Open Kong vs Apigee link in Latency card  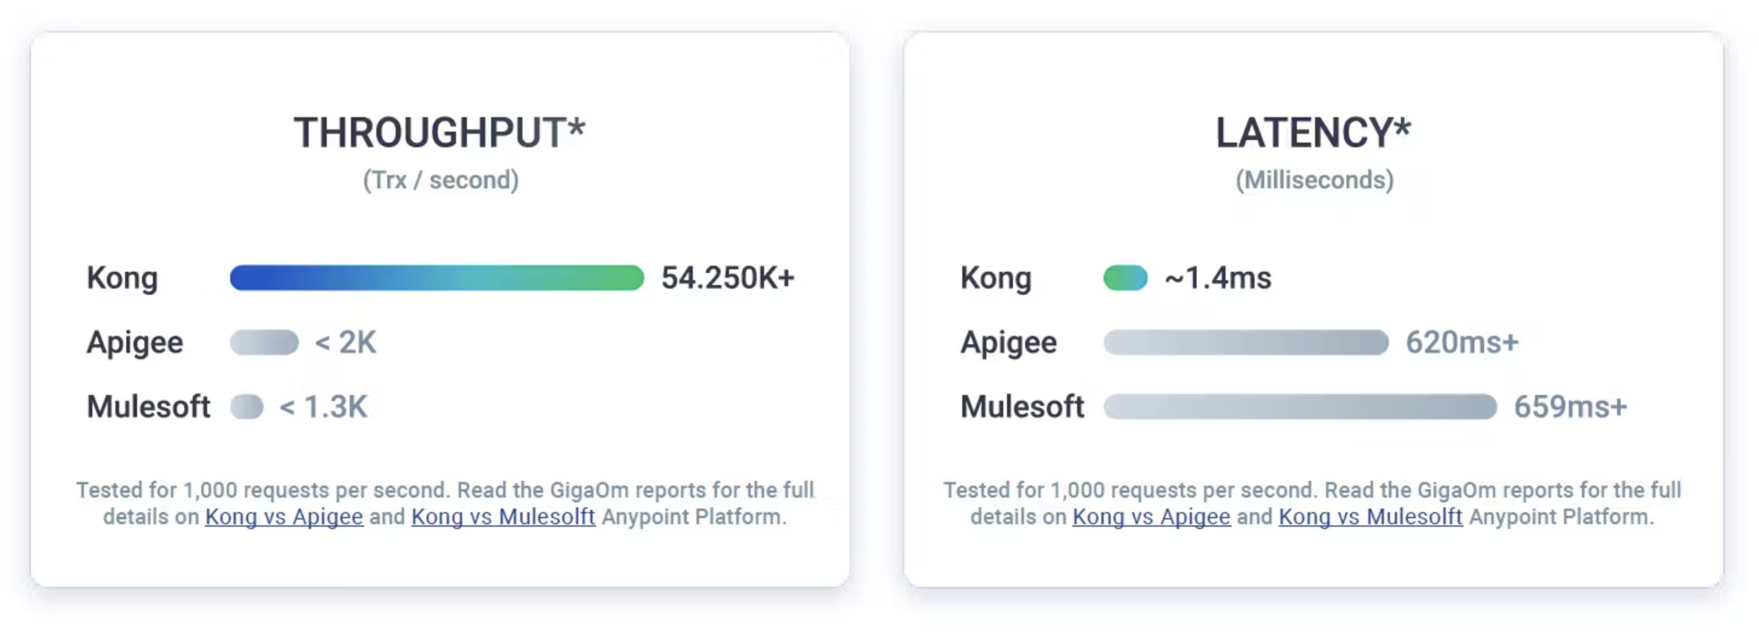(x=1150, y=517)
